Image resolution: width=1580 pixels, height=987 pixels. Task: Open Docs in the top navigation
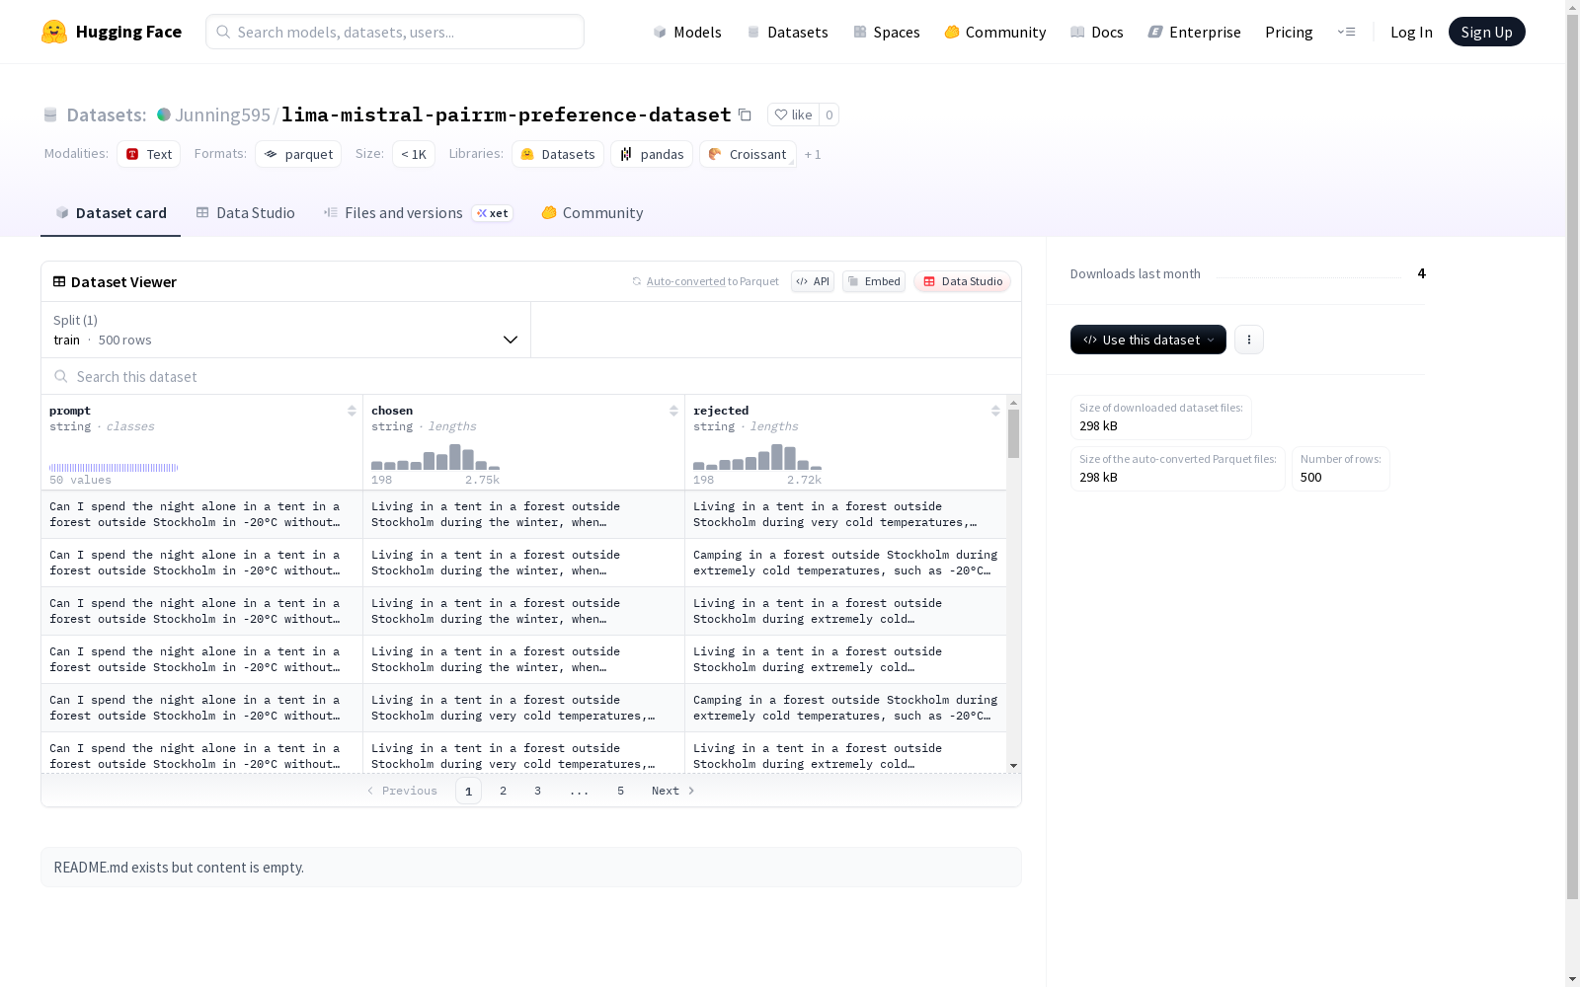(1097, 32)
